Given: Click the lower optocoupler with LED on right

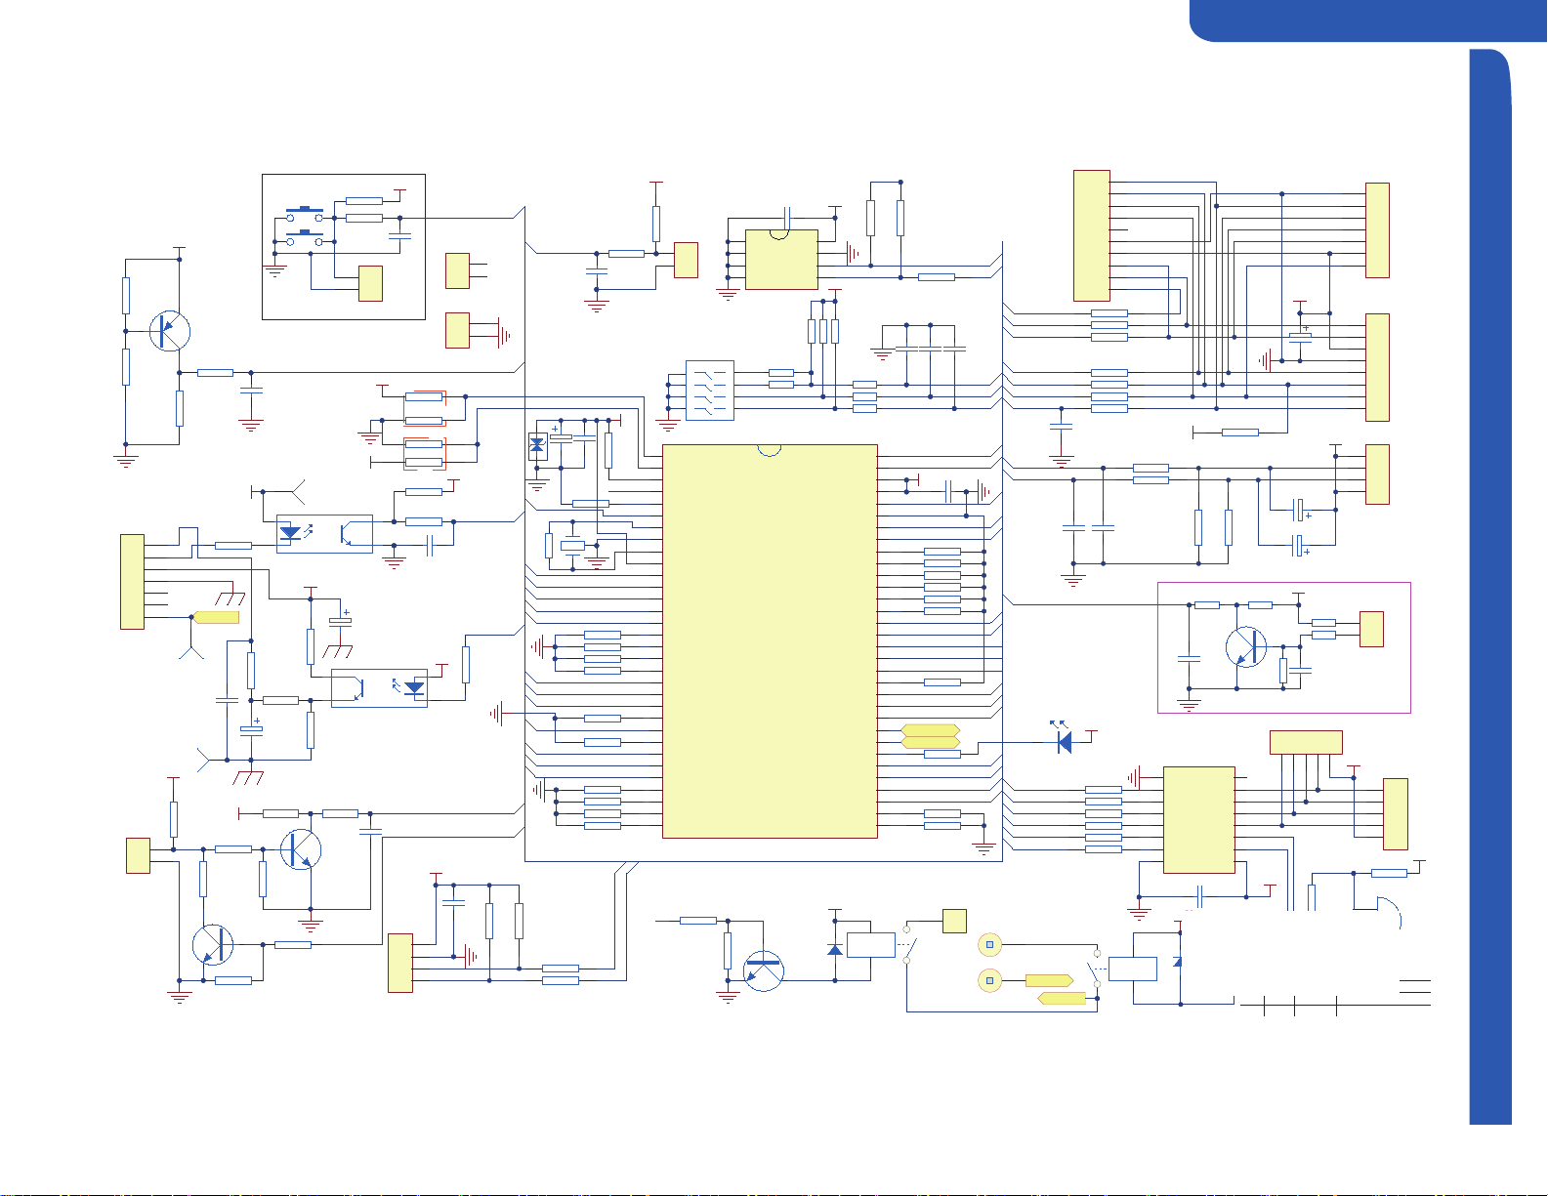Looking at the screenshot, I should pyautogui.click(x=379, y=687).
